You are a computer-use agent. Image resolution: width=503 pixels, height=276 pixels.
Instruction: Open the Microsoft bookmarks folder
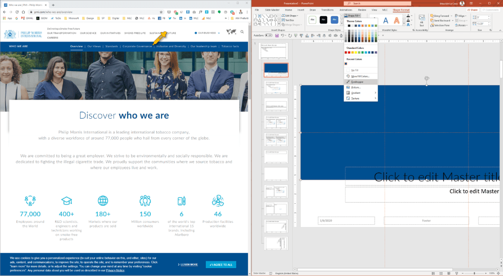pos(72,18)
